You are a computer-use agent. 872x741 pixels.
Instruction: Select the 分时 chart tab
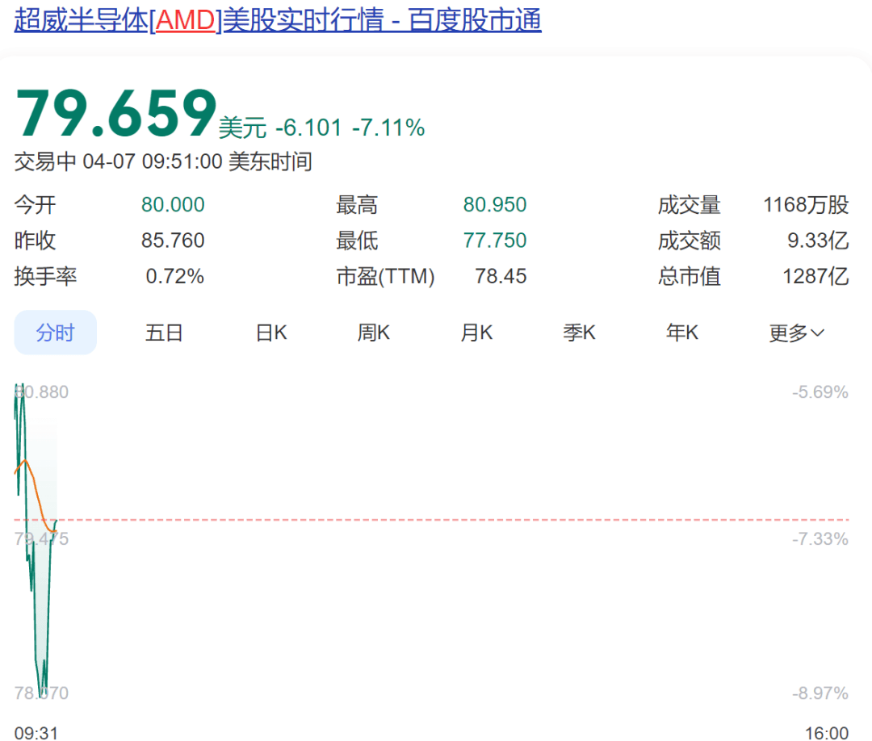pos(55,333)
